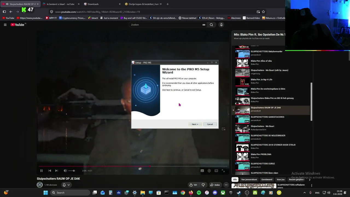Image resolution: width=350 pixels, height=197 pixels.
Task: Open the video player settings gear
Action: point(209,171)
